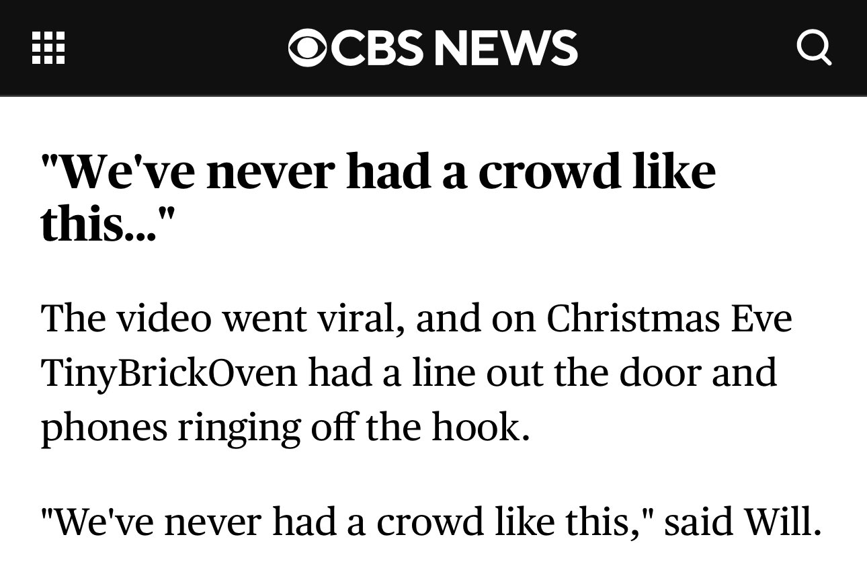Click the word "never" in the headline
Viewport: 867px width, 570px height.
(x=271, y=171)
